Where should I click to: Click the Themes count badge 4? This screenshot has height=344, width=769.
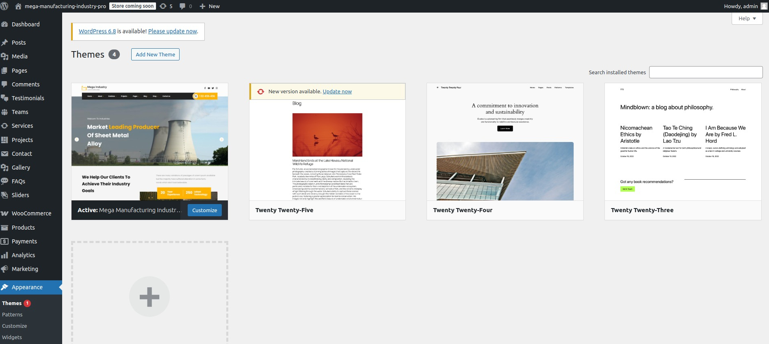click(x=114, y=54)
